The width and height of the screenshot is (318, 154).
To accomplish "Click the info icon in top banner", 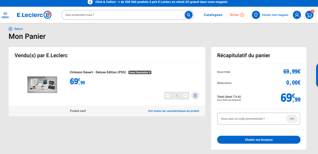I will 90,2.
